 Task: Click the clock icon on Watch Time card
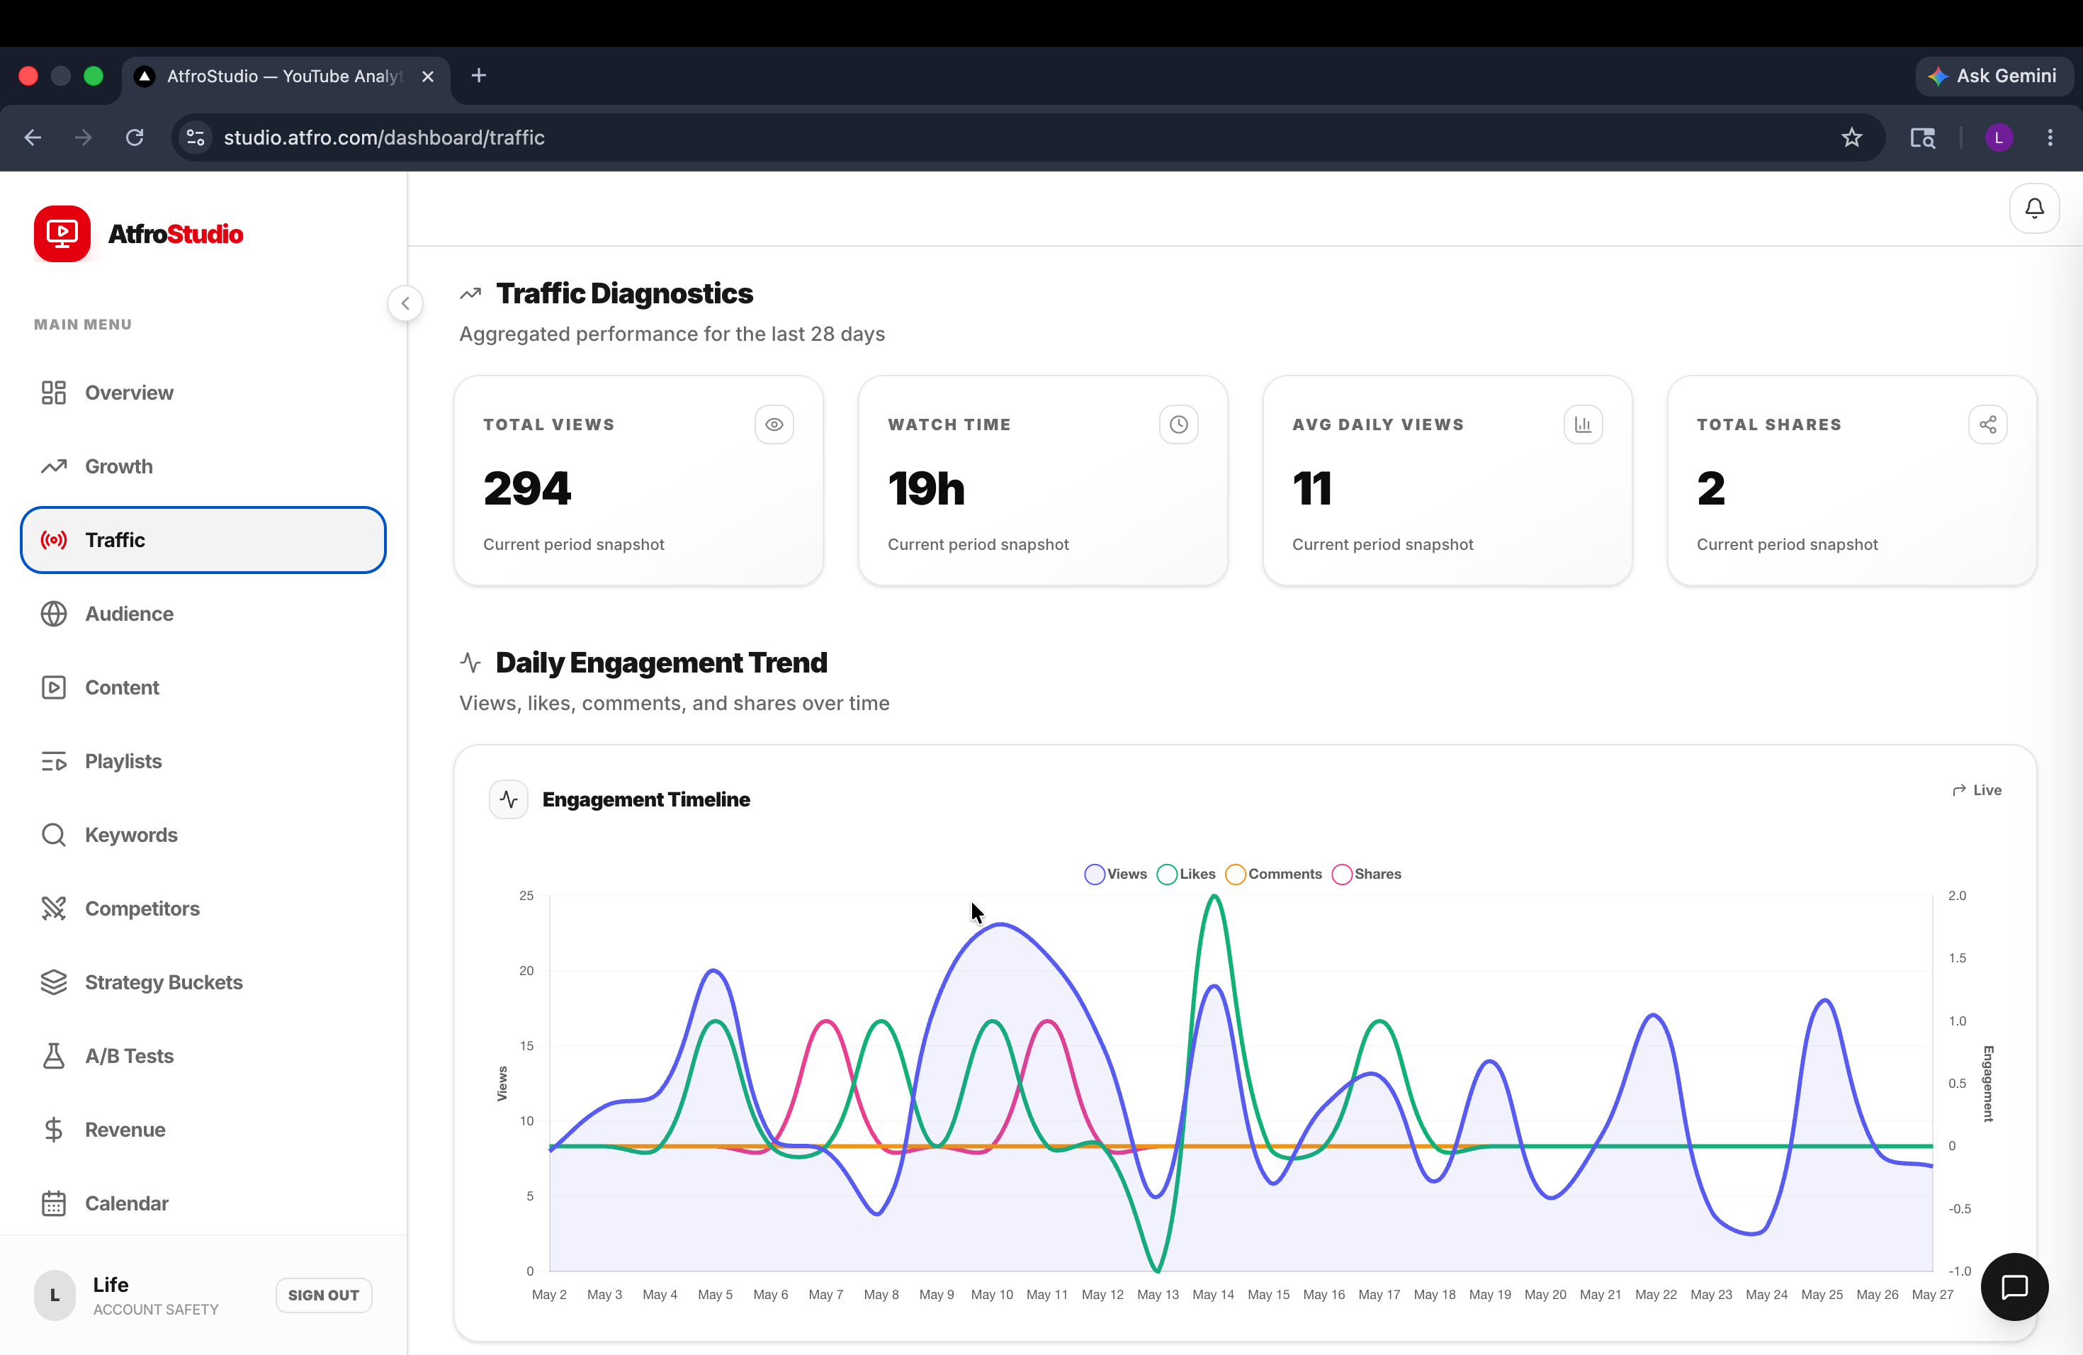(1178, 425)
